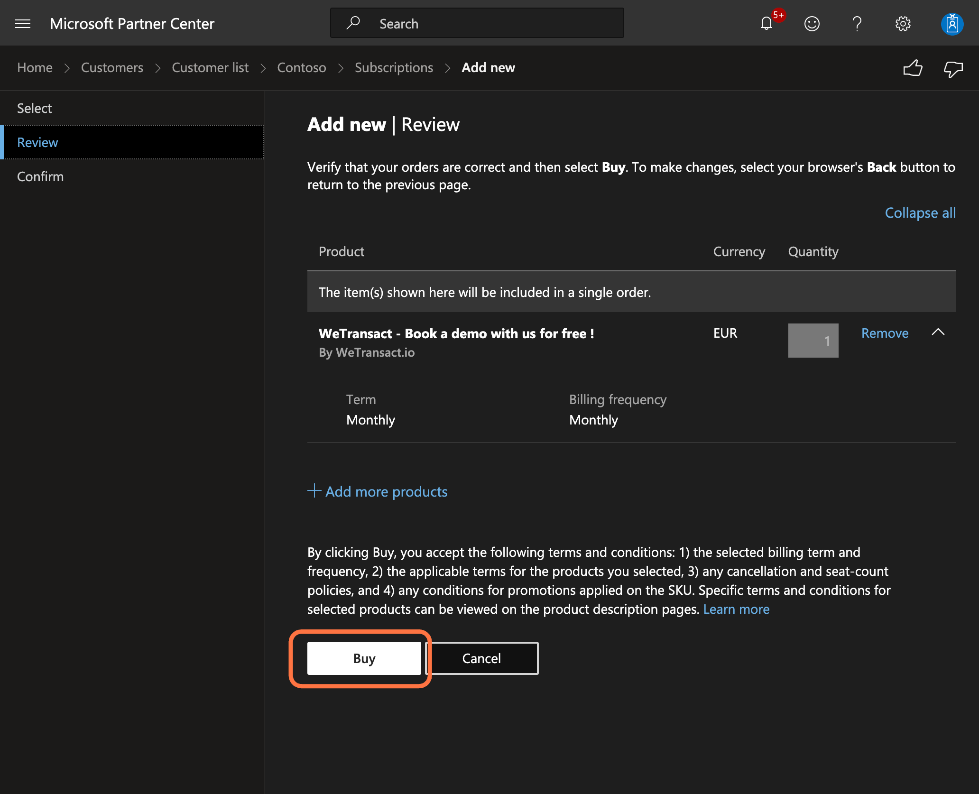Viewport: 979px width, 794px height.
Task: Open settings gear in header
Action: (903, 24)
